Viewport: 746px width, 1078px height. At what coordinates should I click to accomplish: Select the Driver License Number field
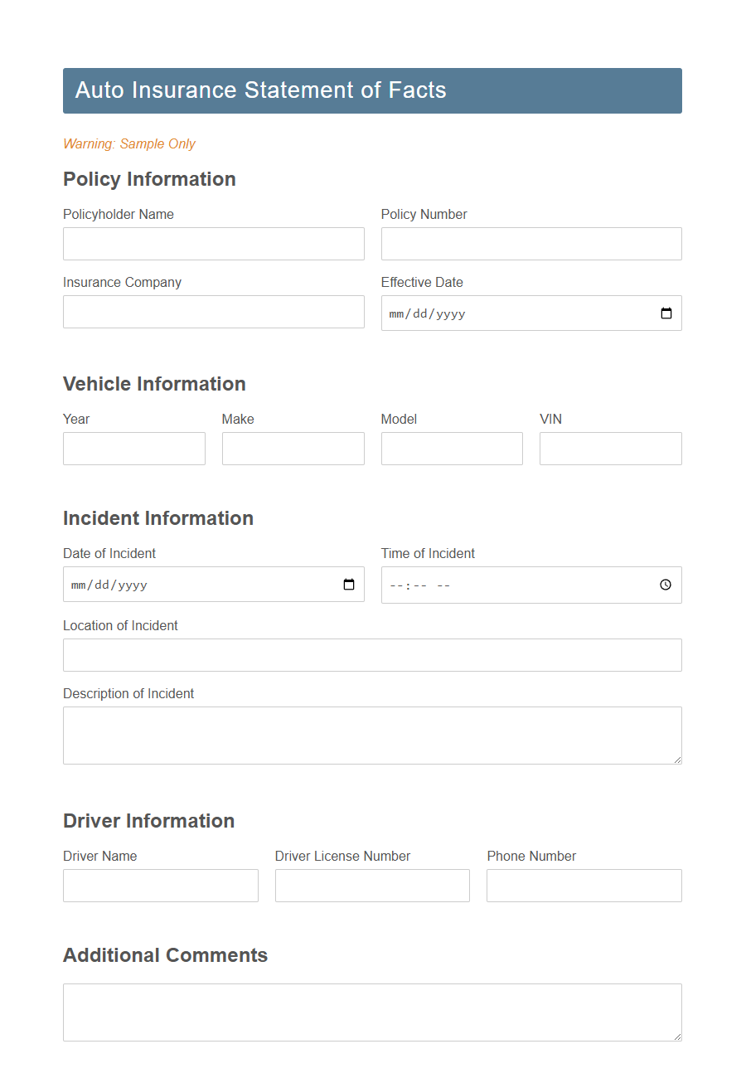(371, 885)
